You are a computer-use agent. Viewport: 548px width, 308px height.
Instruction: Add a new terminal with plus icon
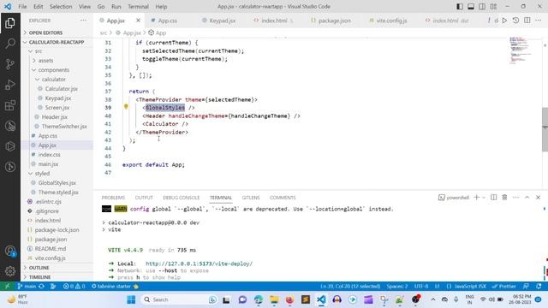point(476,198)
